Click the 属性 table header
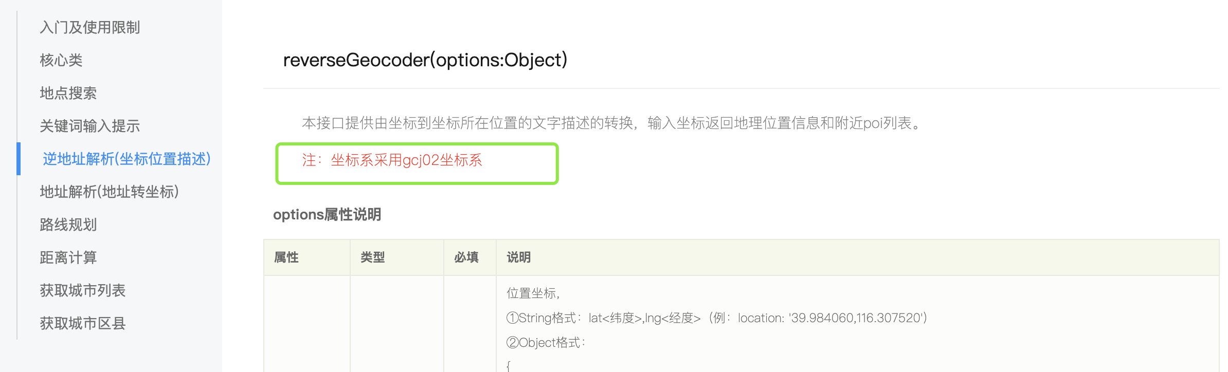This screenshot has height=372, width=1228. click(286, 257)
